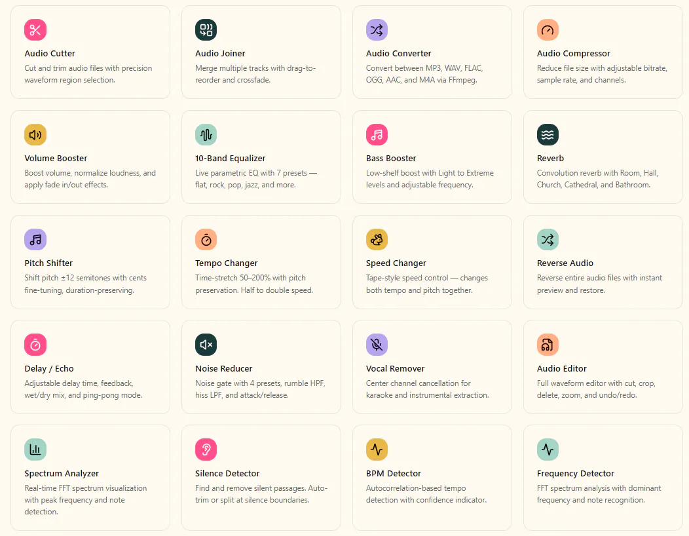Image resolution: width=689 pixels, height=536 pixels.
Task: Click 'Reverse entire audio files' description
Action: pos(599,284)
